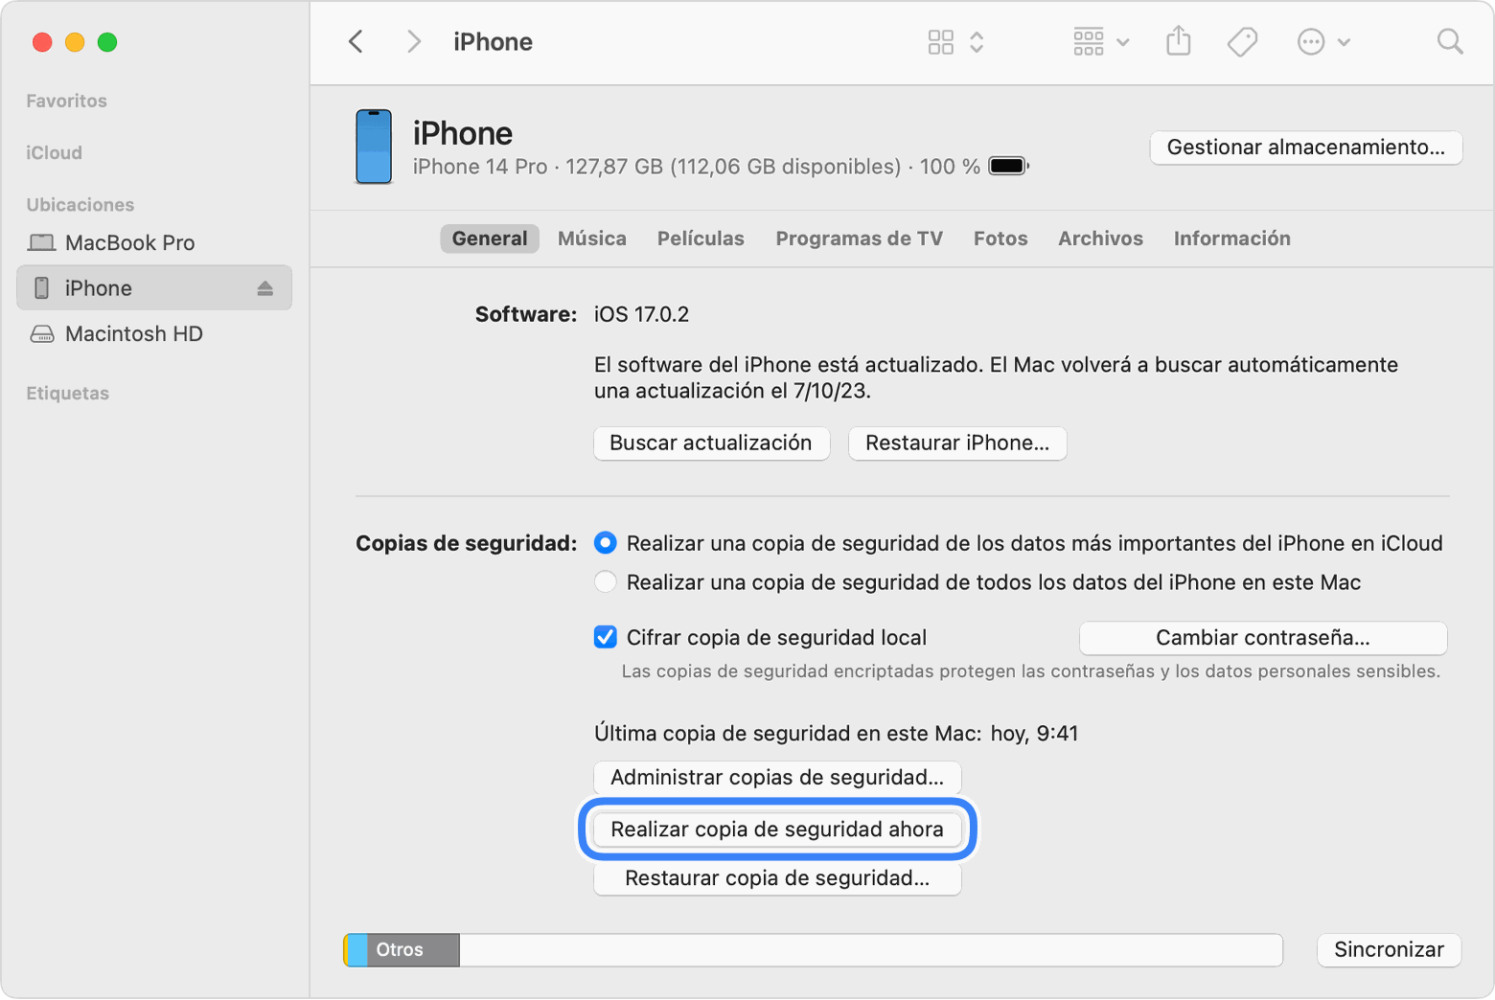Open the ellipsis actions menu
The image size is (1495, 1000).
pos(1311,42)
